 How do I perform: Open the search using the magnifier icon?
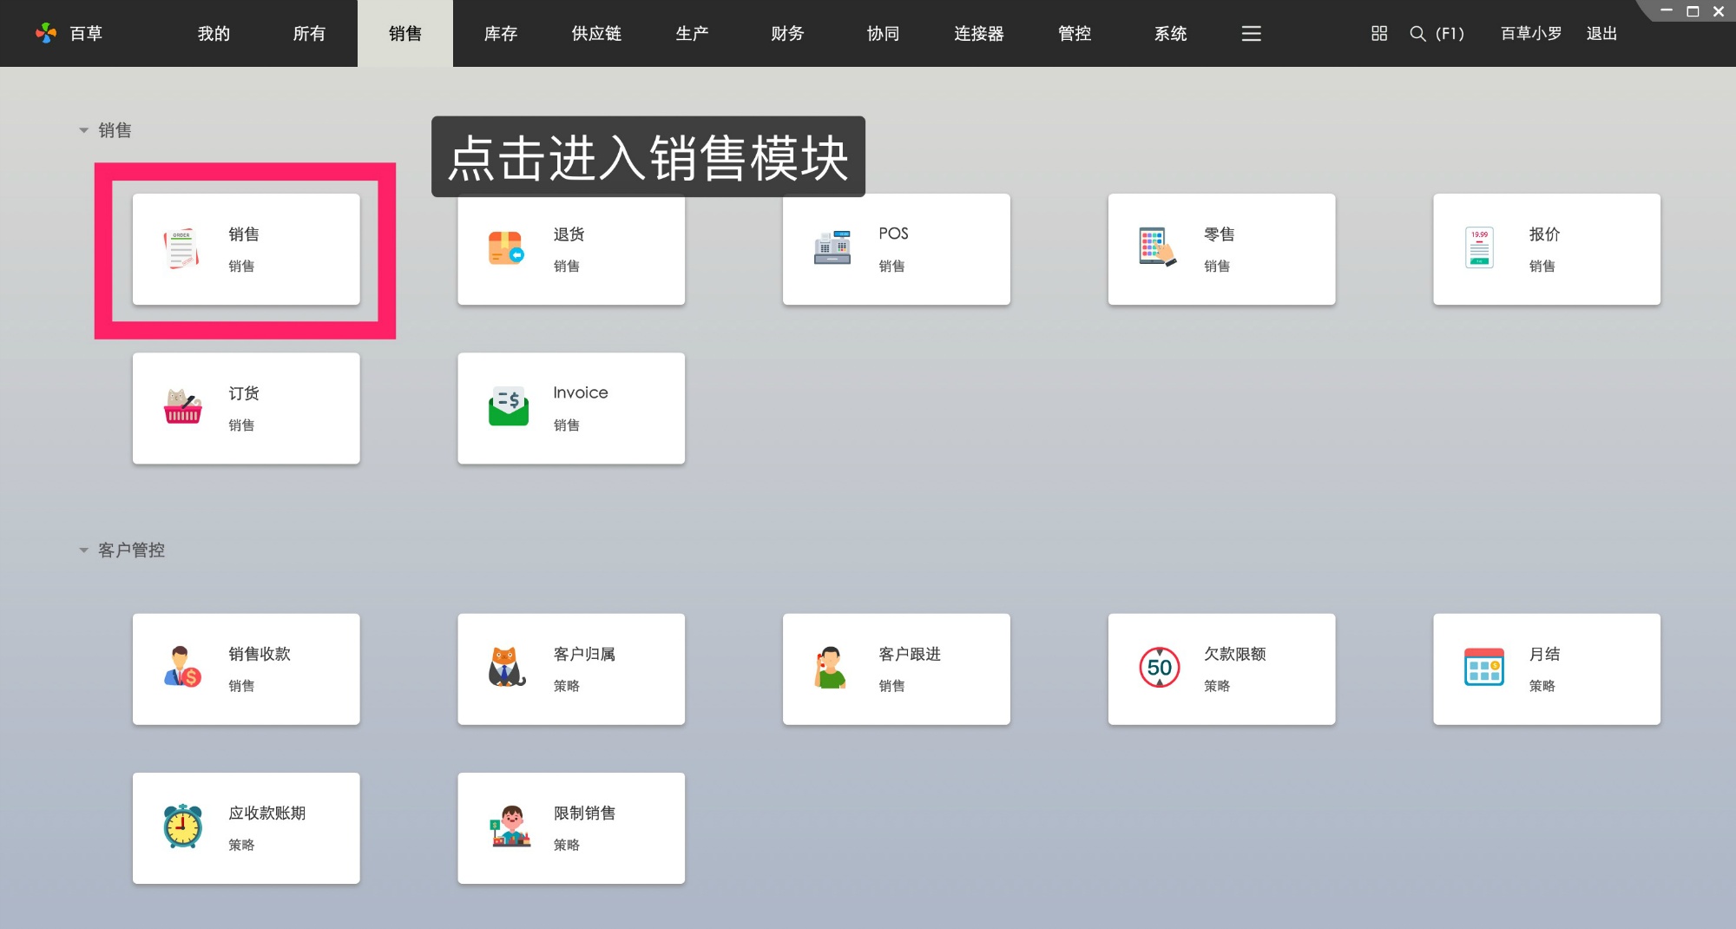pos(1417,33)
